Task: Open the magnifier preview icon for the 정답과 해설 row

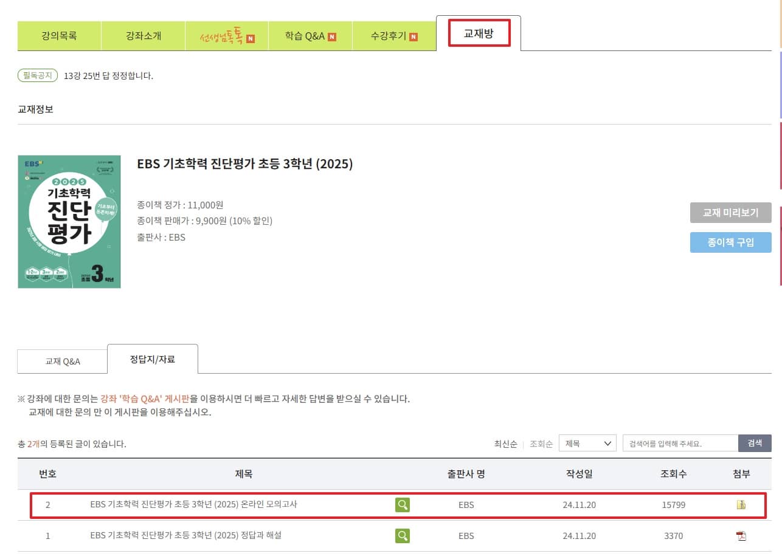Action: click(402, 535)
